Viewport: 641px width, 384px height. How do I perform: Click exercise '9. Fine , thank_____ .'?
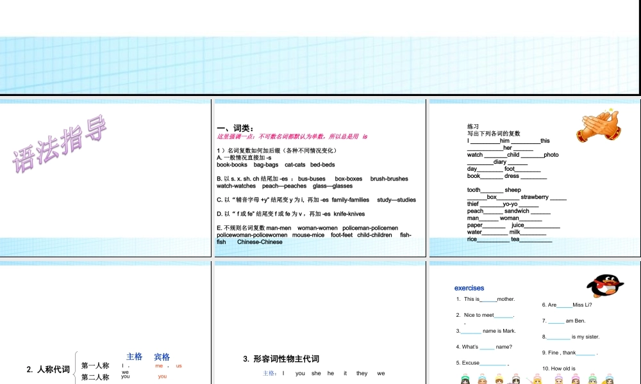click(570, 353)
